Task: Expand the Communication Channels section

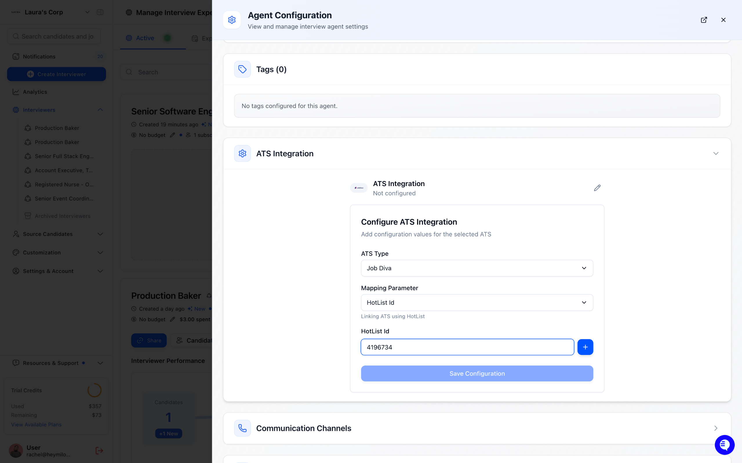Action: pyautogui.click(x=716, y=428)
